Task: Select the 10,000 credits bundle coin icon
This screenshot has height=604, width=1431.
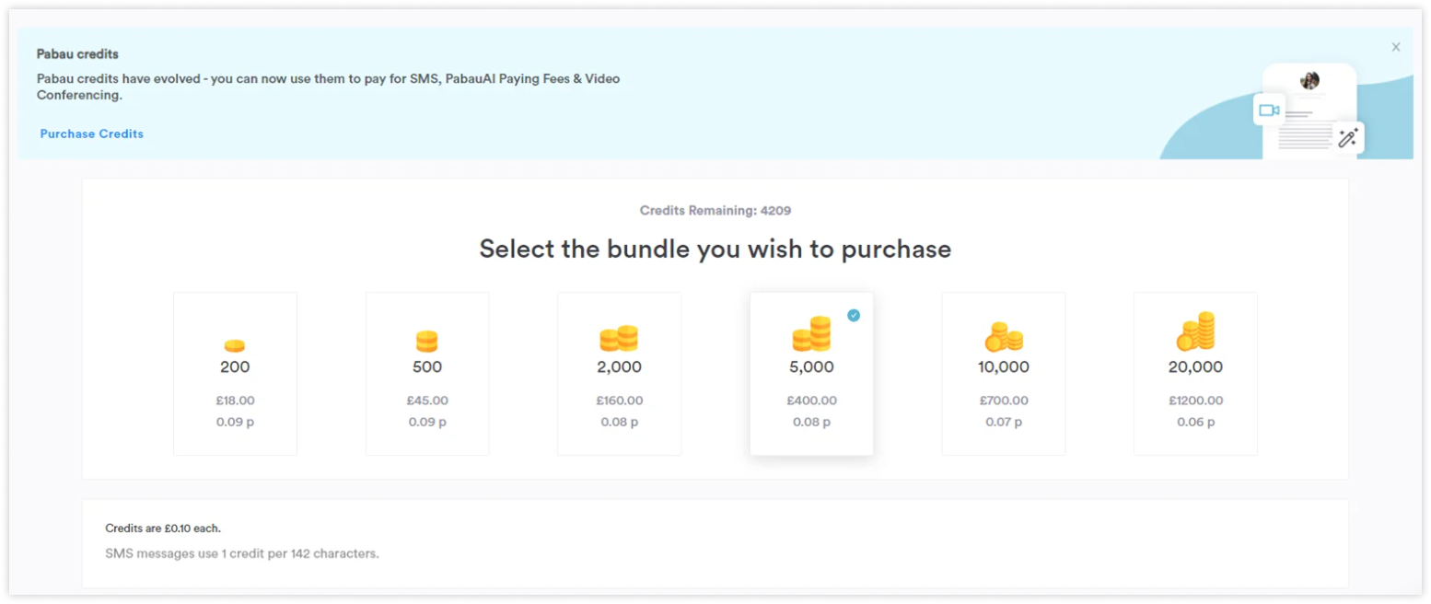Action: (1004, 338)
